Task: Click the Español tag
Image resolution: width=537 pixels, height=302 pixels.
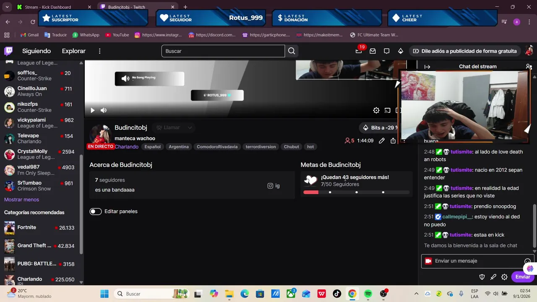Action: pyautogui.click(x=152, y=147)
